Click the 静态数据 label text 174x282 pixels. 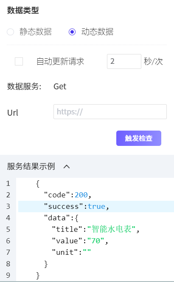click(x=36, y=32)
